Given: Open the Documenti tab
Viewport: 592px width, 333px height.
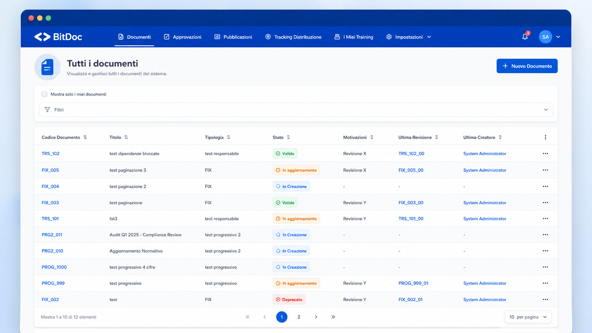Looking at the screenshot, I should tap(134, 37).
